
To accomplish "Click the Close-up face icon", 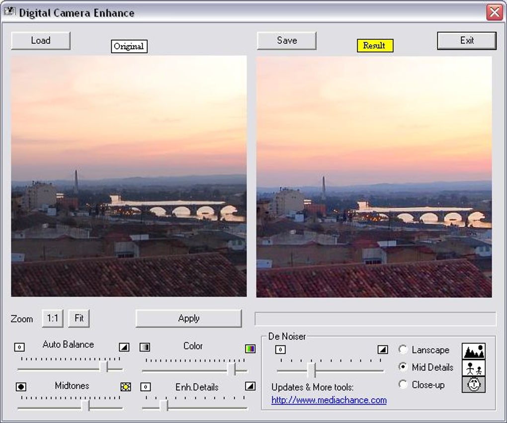I will pyautogui.click(x=473, y=384).
